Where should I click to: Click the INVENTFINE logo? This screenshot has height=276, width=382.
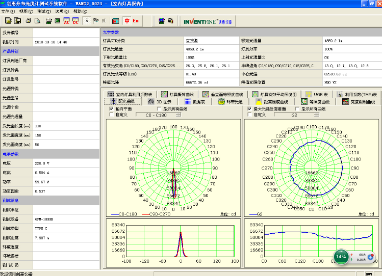tap(208, 22)
